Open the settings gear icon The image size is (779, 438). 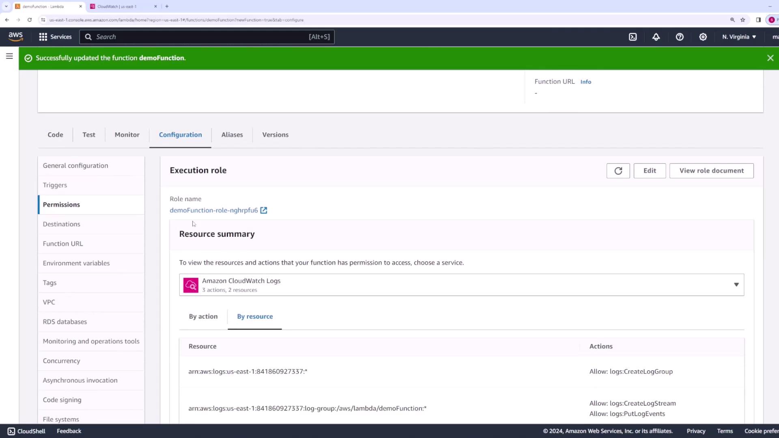point(703,37)
